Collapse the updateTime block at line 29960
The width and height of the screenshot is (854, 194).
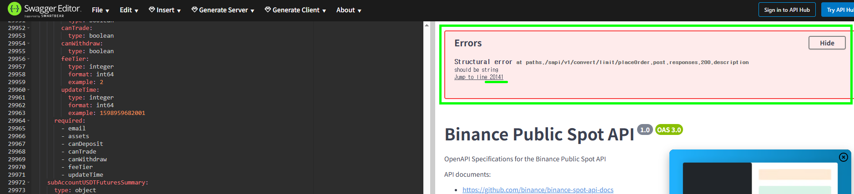tap(28, 90)
